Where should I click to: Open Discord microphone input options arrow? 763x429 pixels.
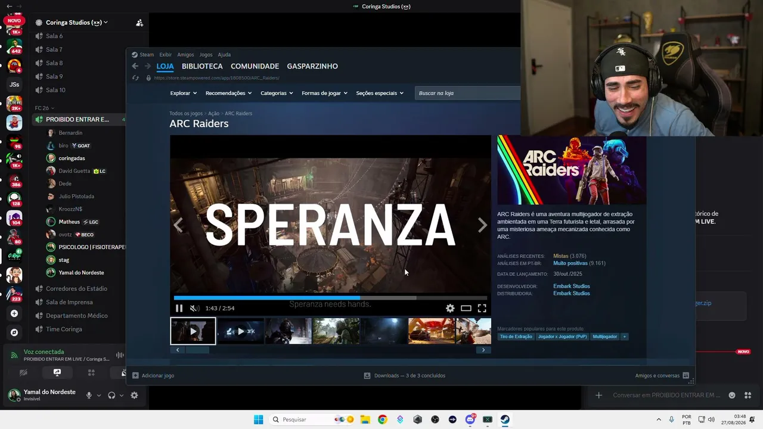99,395
